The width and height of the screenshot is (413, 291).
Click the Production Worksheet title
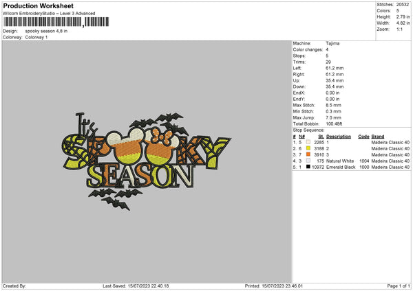click(38, 5)
